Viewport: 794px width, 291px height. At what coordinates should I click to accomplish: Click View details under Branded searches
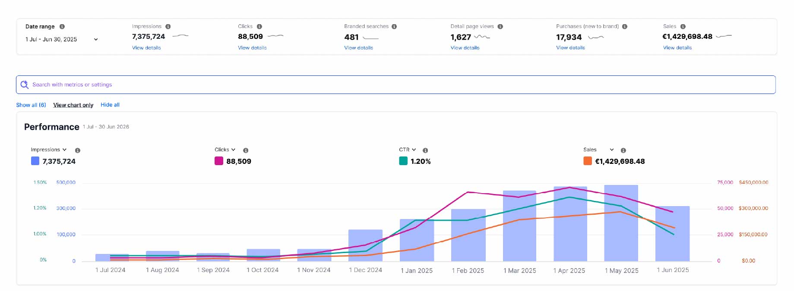[x=358, y=48]
